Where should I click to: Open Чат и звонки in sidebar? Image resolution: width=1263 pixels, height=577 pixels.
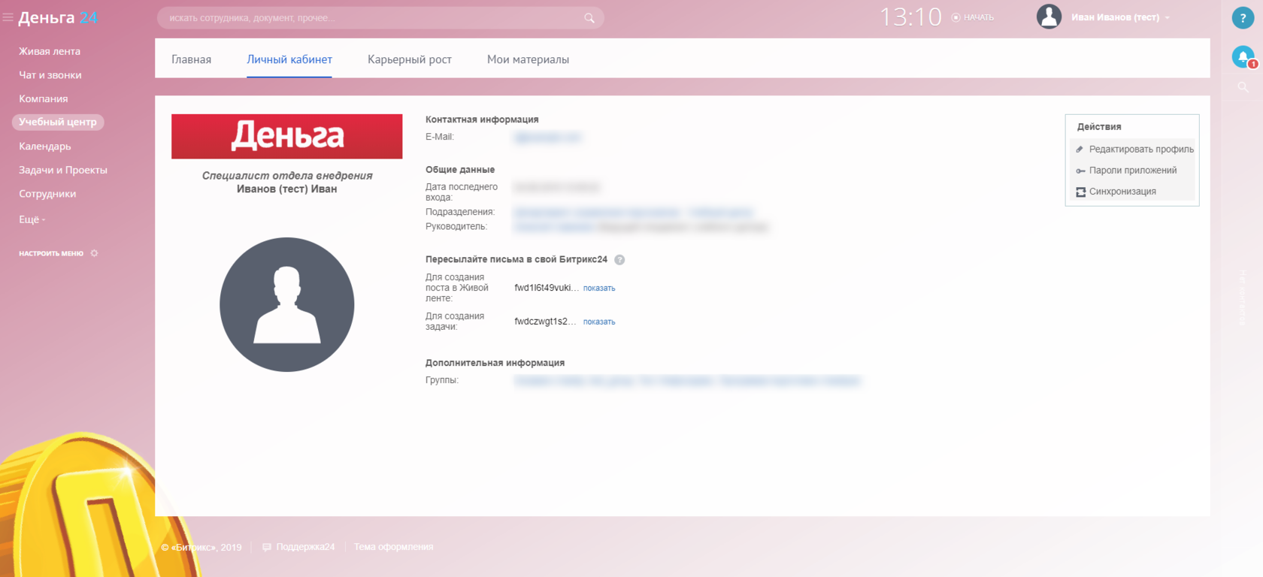point(50,75)
